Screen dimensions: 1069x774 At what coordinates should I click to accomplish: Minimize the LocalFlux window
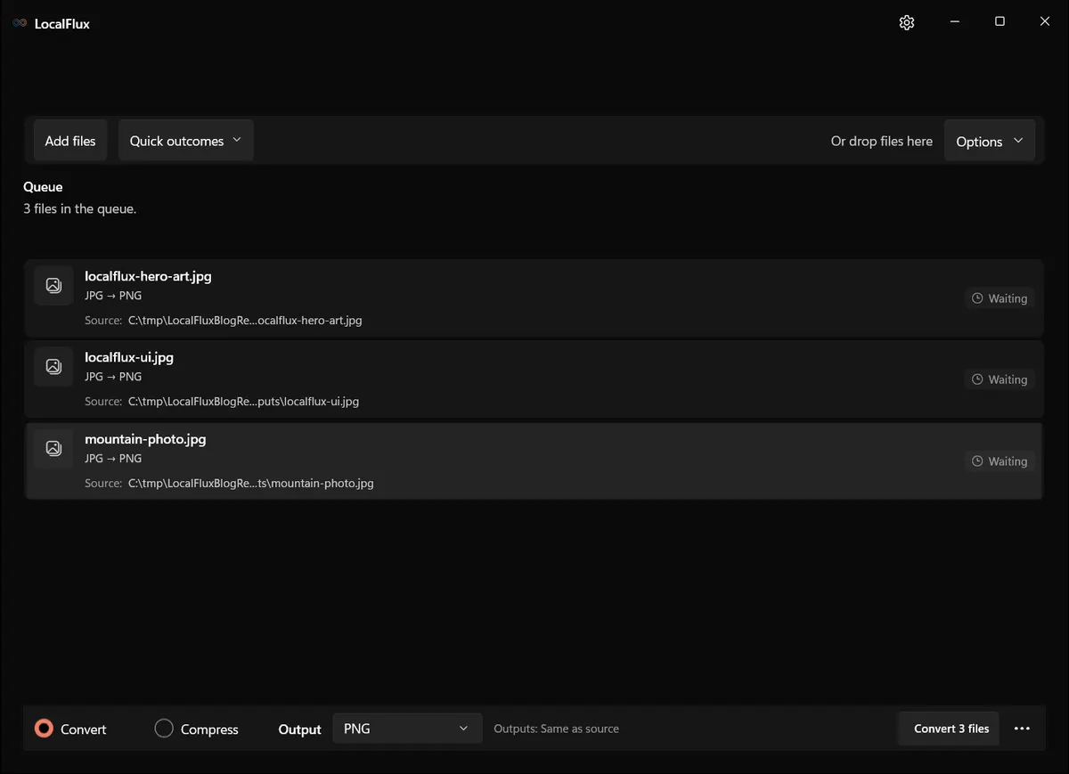(955, 22)
